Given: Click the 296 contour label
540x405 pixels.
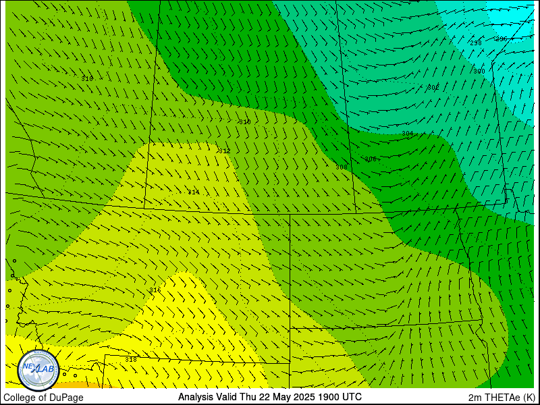Looking at the screenshot, I should coord(502,39).
